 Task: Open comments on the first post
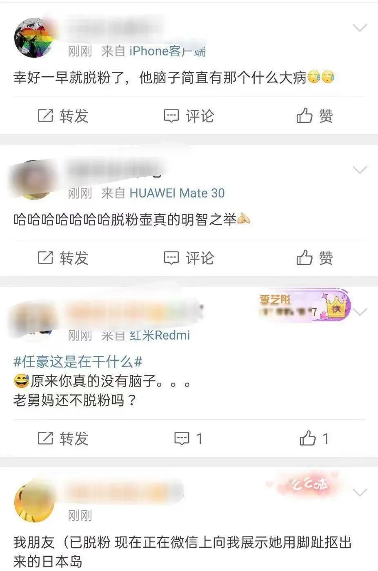[189, 116]
